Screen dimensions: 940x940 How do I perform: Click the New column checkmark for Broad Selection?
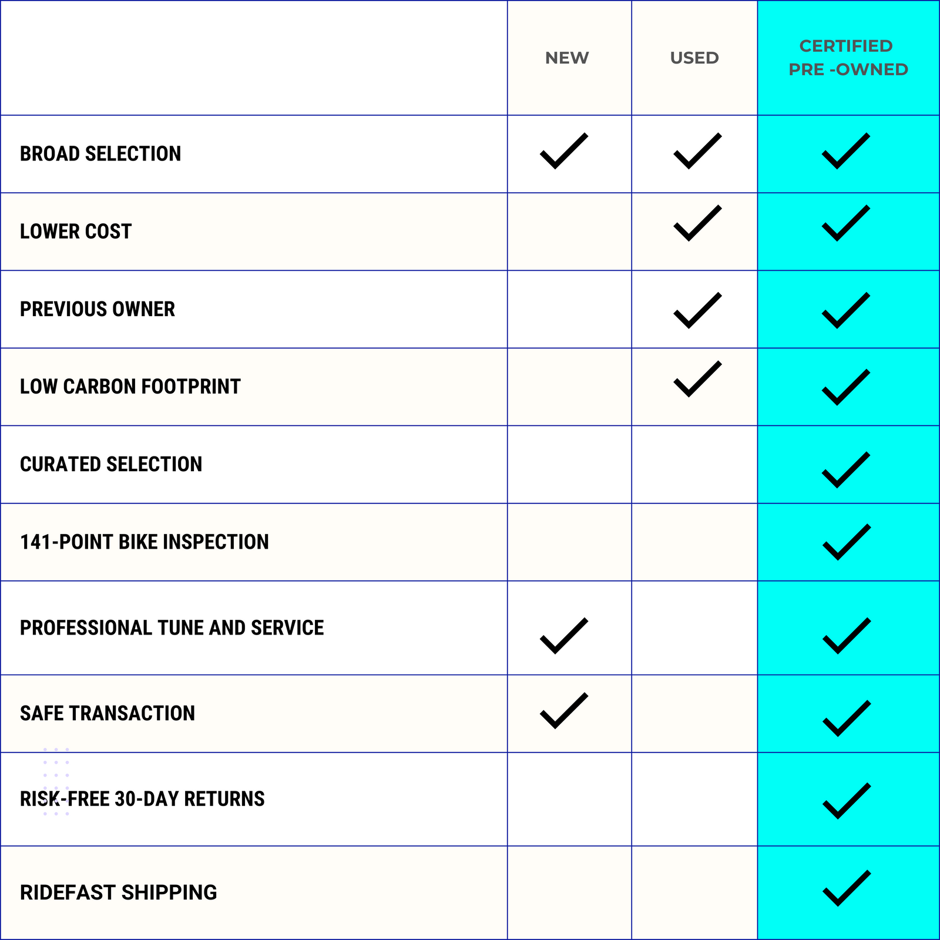point(563,152)
